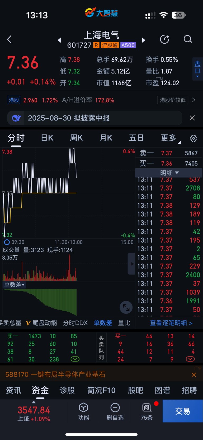Tap the status bar battery indicator

[179, 15]
